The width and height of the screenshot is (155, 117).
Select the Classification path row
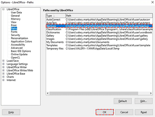tap(99, 29)
